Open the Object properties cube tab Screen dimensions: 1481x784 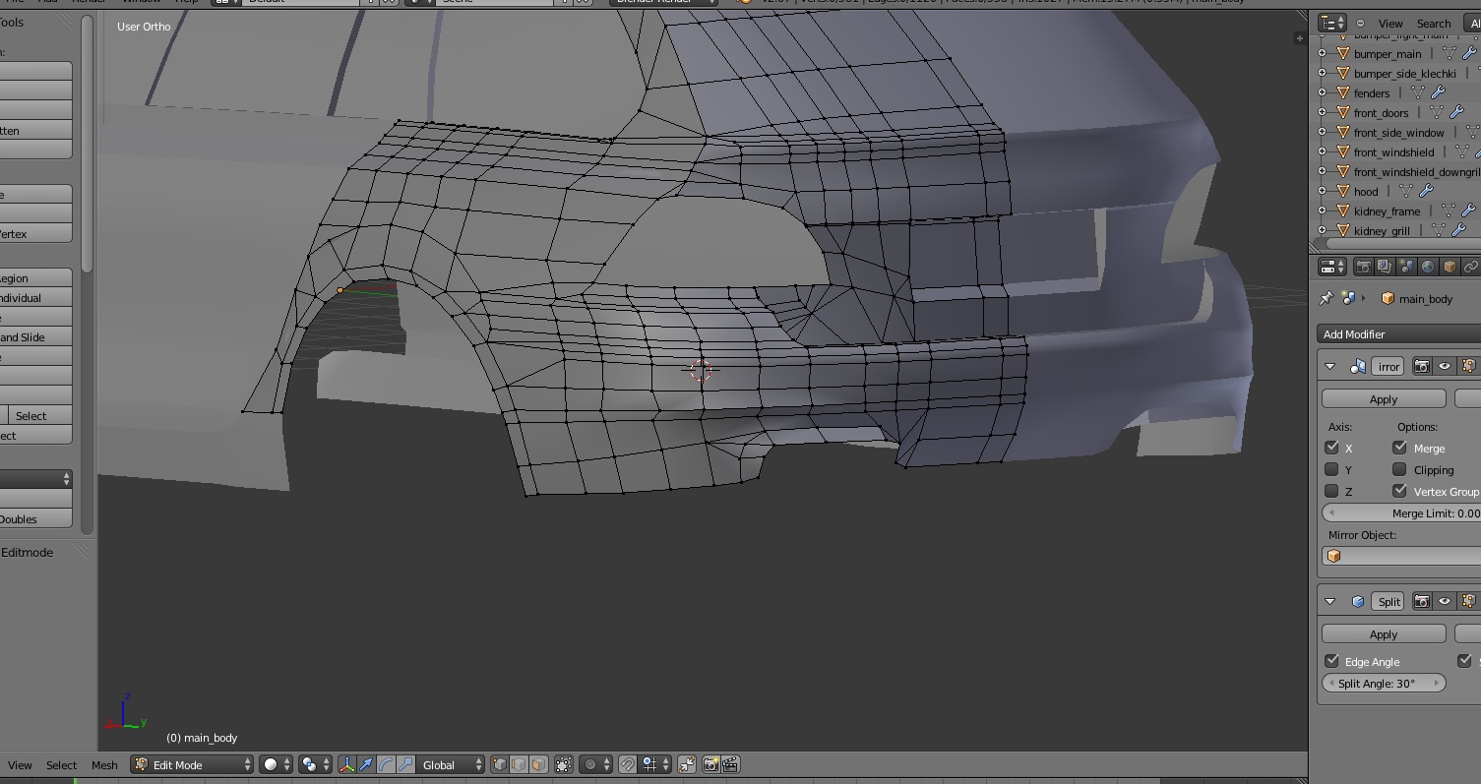[1450, 267]
